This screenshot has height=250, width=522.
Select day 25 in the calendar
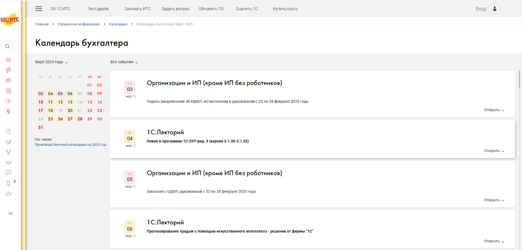[51, 119]
